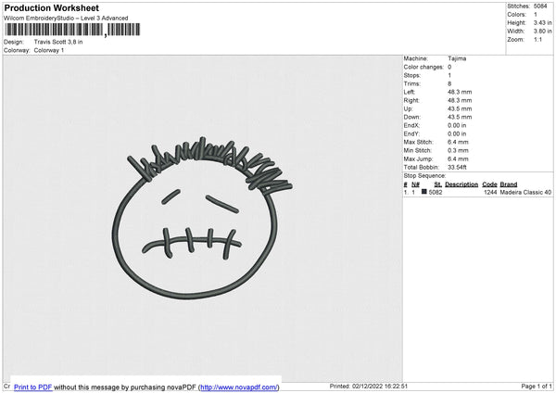The width and height of the screenshot is (556, 393).
Task: Click the 'Page 1 of 1' footer text
Action: [537, 386]
